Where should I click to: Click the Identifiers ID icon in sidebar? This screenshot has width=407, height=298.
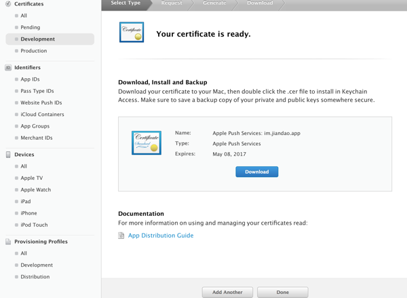8,68
